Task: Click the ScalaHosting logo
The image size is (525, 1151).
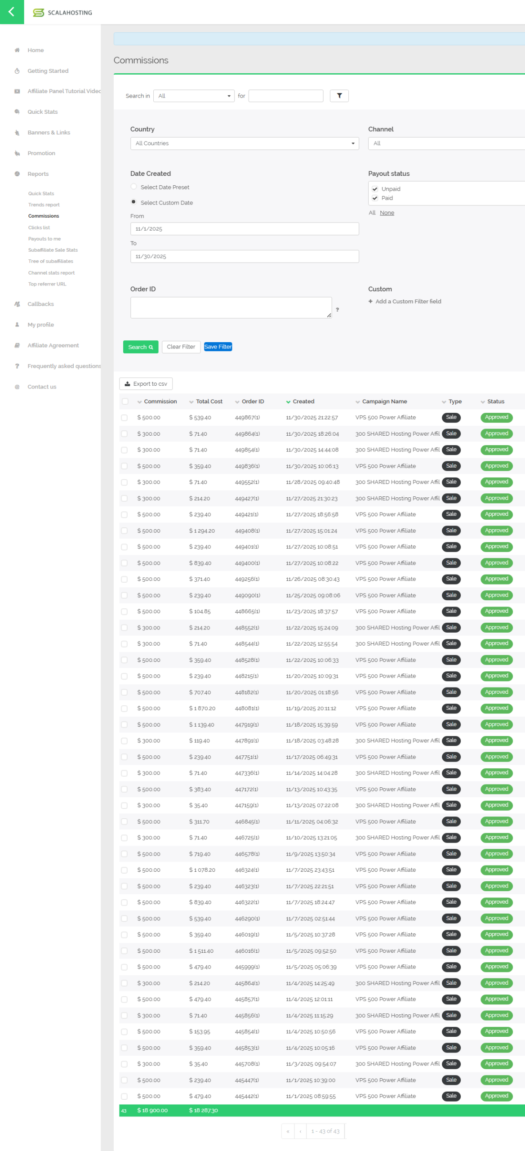Action: 62,13
